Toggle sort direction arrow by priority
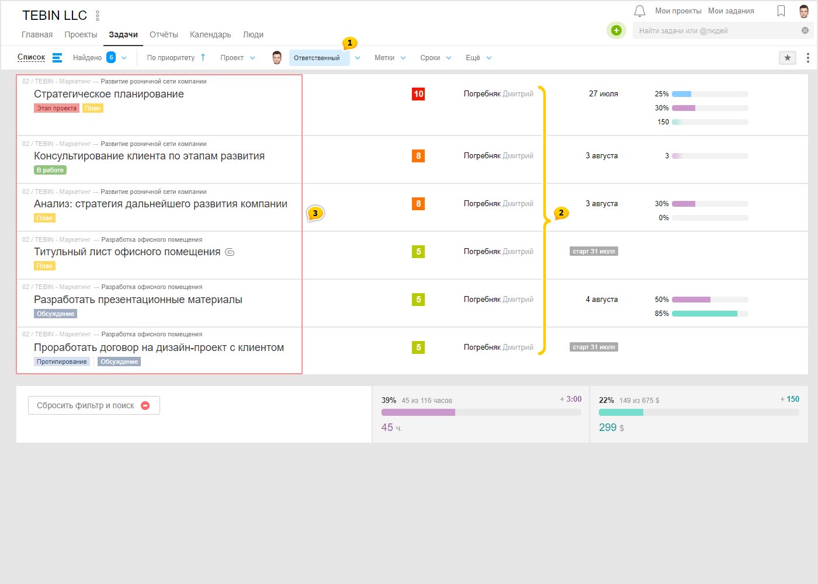The image size is (818, 584). [203, 57]
